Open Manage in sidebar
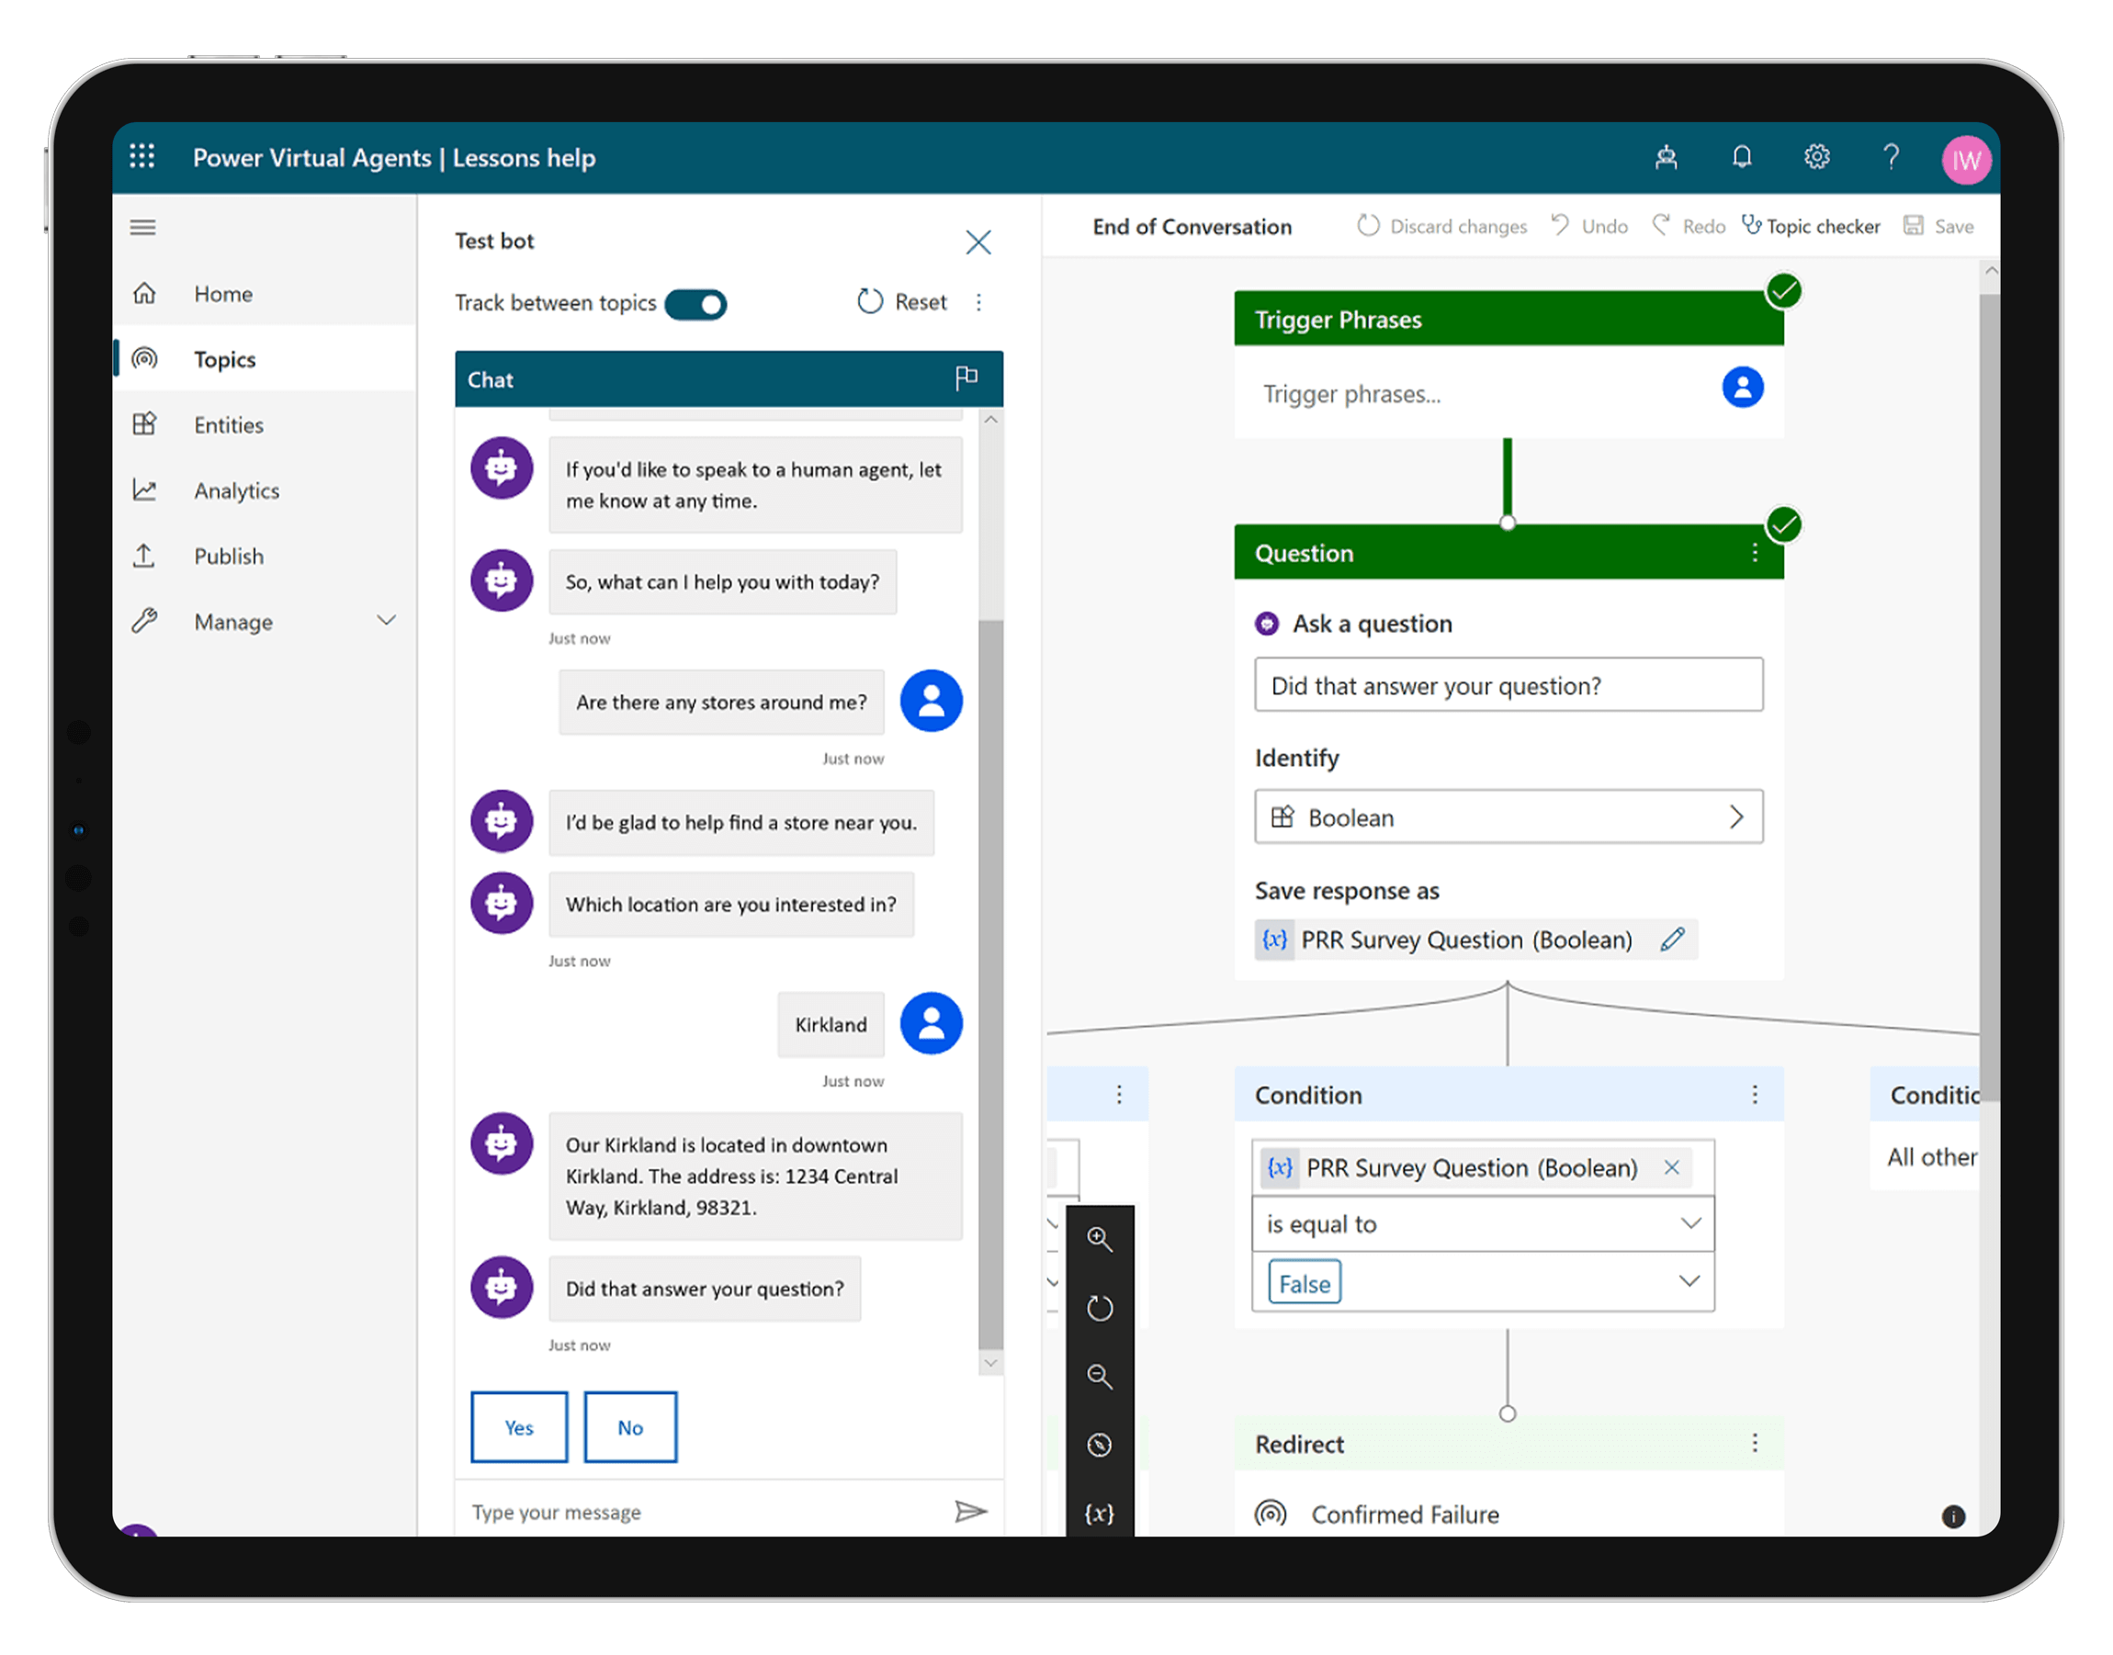This screenshot has width=2113, height=1655. [264, 621]
